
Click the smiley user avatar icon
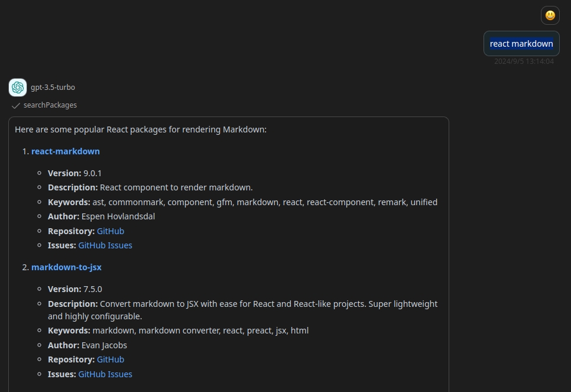tap(550, 15)
